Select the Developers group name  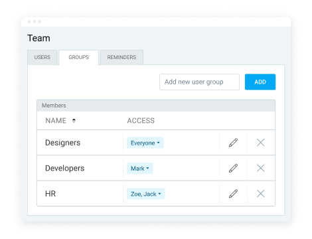(x=65, y=168)
